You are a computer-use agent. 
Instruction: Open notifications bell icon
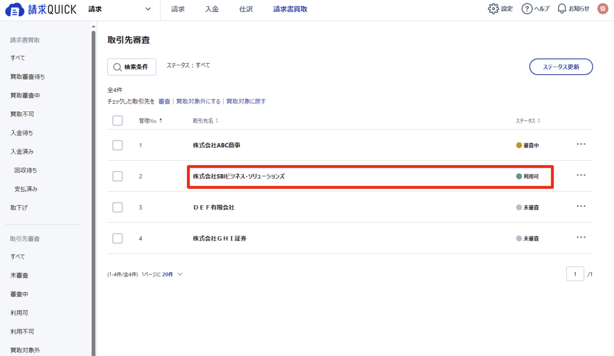562,9
